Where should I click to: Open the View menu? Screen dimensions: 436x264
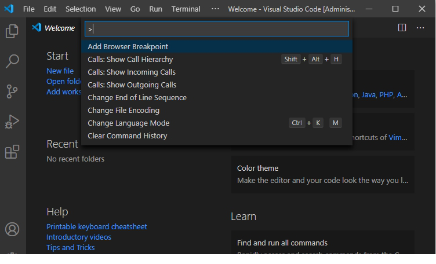click(x=113, y=9)
